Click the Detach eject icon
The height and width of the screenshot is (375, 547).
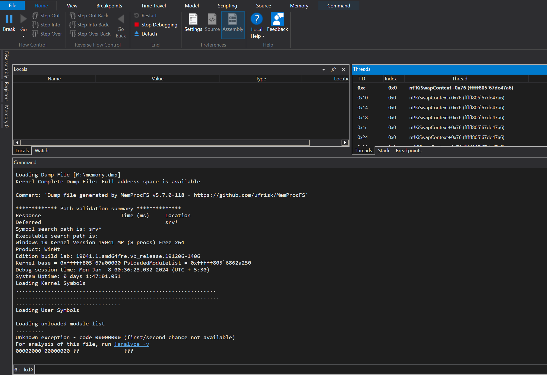coord(137,34)
